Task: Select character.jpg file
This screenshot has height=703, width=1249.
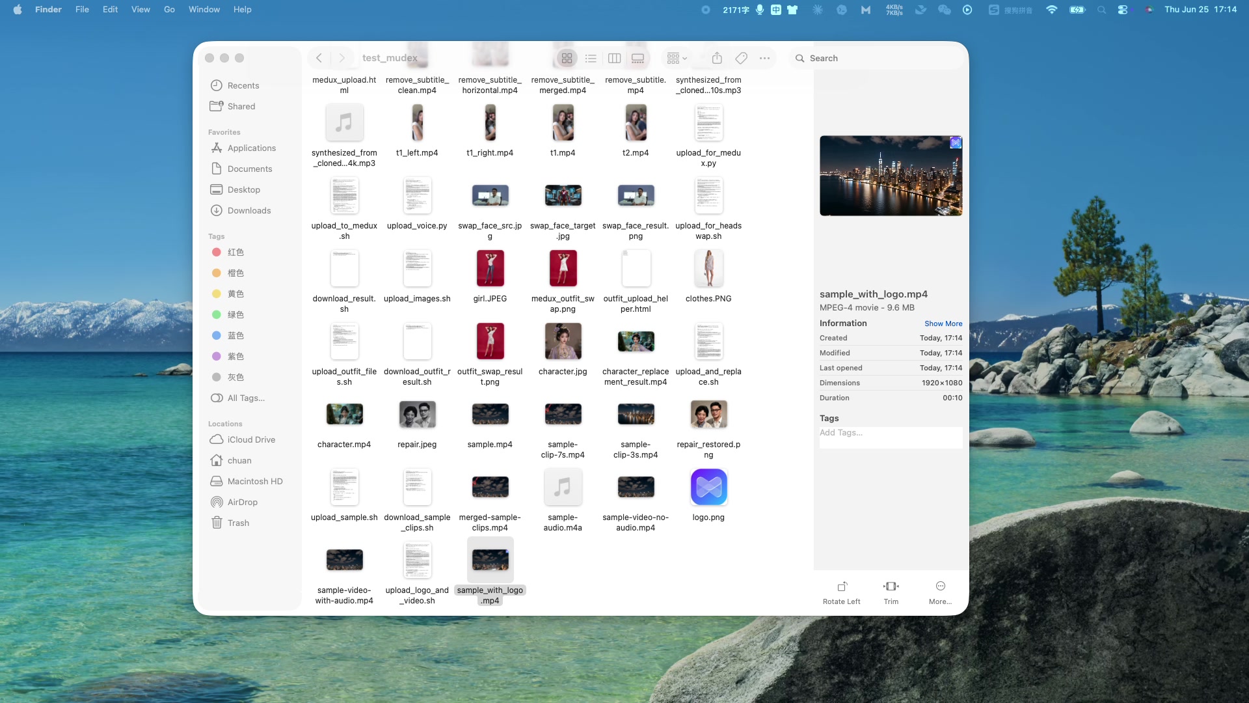Action: [563, 341]
